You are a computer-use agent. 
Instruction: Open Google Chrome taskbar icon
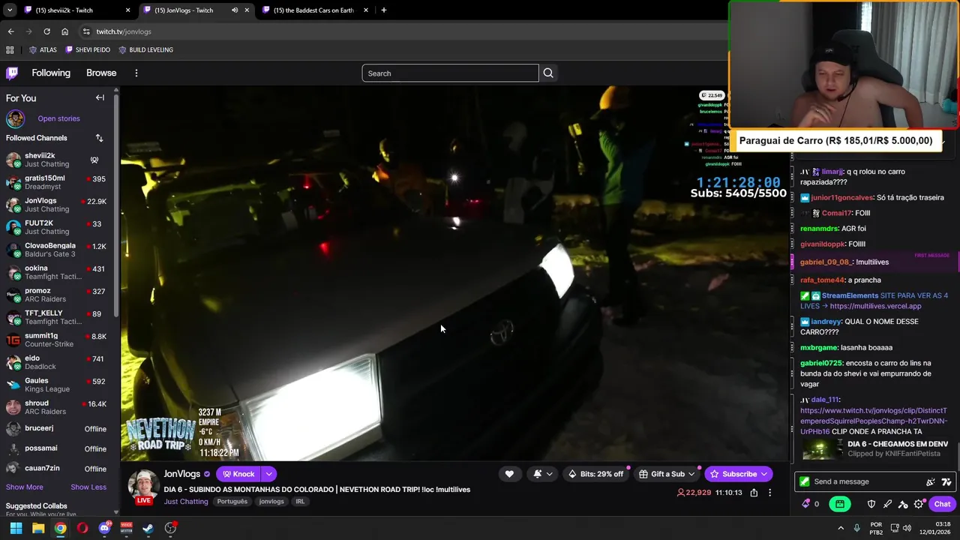point(60,528)
